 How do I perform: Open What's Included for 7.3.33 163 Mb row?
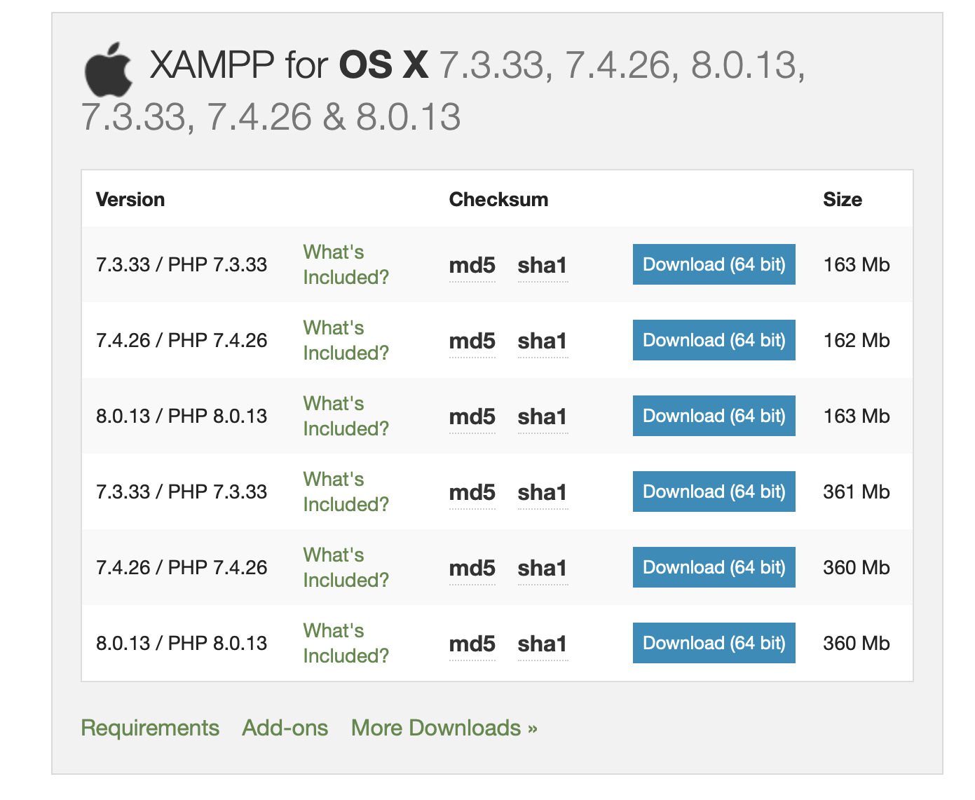[x=346, y=264]
